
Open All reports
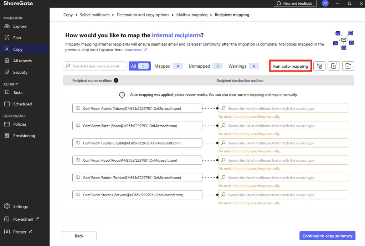point(22,61)
